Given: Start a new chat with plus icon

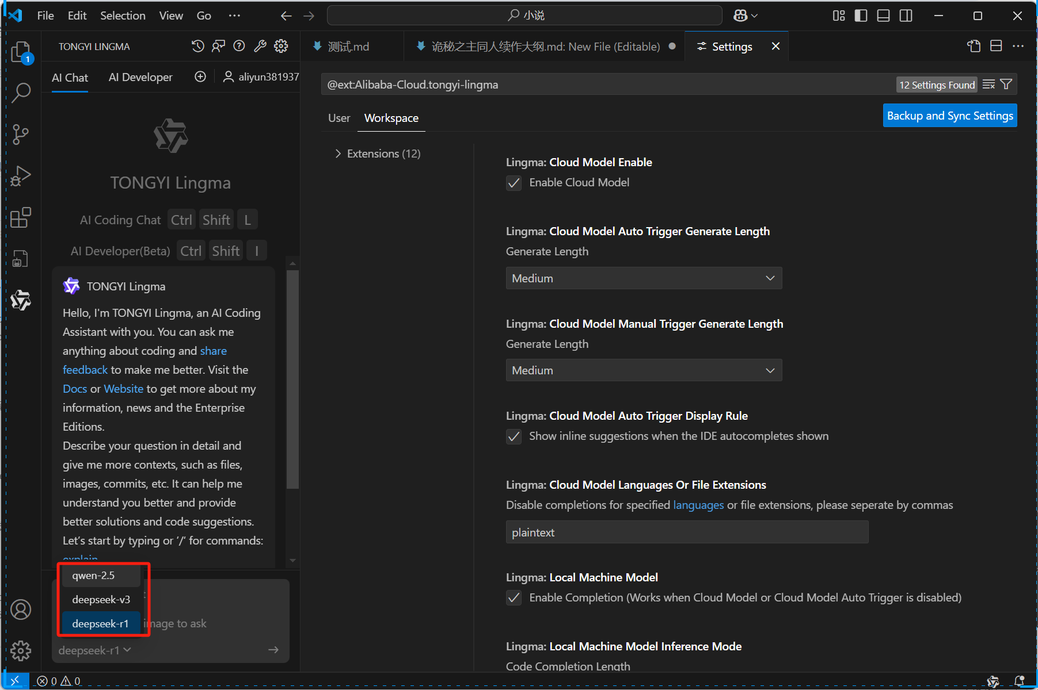Looking at the screenshot, I should pyautogui.click(x=200, y=77).
